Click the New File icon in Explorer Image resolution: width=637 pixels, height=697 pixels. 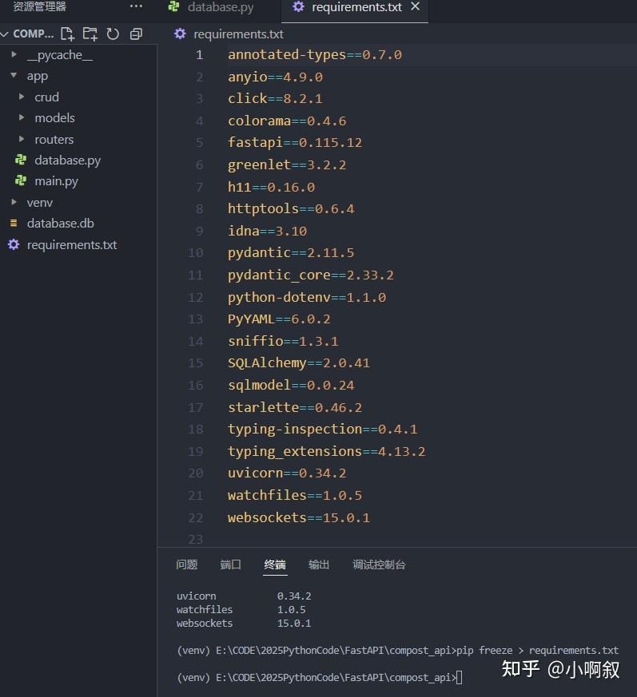click(x=67, y=34)
